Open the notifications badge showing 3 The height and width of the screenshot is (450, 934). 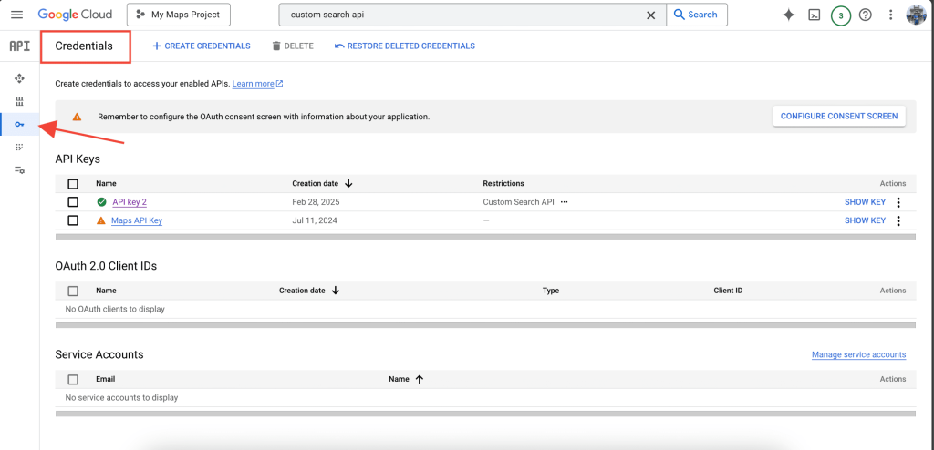(840, 15)
